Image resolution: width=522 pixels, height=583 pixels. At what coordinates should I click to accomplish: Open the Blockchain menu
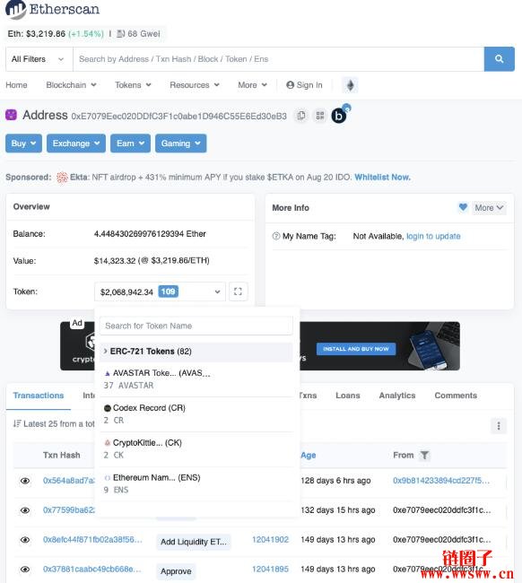point(71,85)
